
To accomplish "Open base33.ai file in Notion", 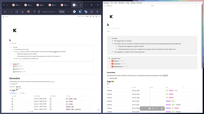I will (x=17, y=69).
